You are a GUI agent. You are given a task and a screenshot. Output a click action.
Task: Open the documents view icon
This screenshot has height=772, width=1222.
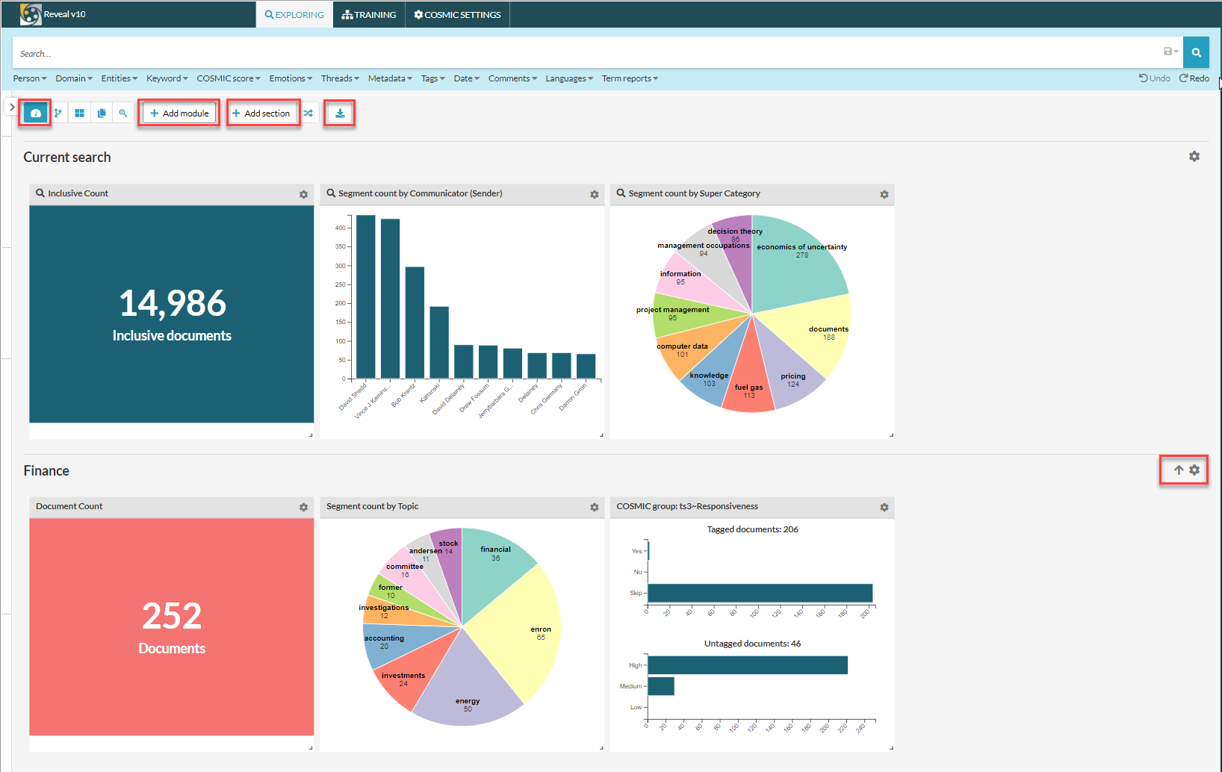[102, 113]
